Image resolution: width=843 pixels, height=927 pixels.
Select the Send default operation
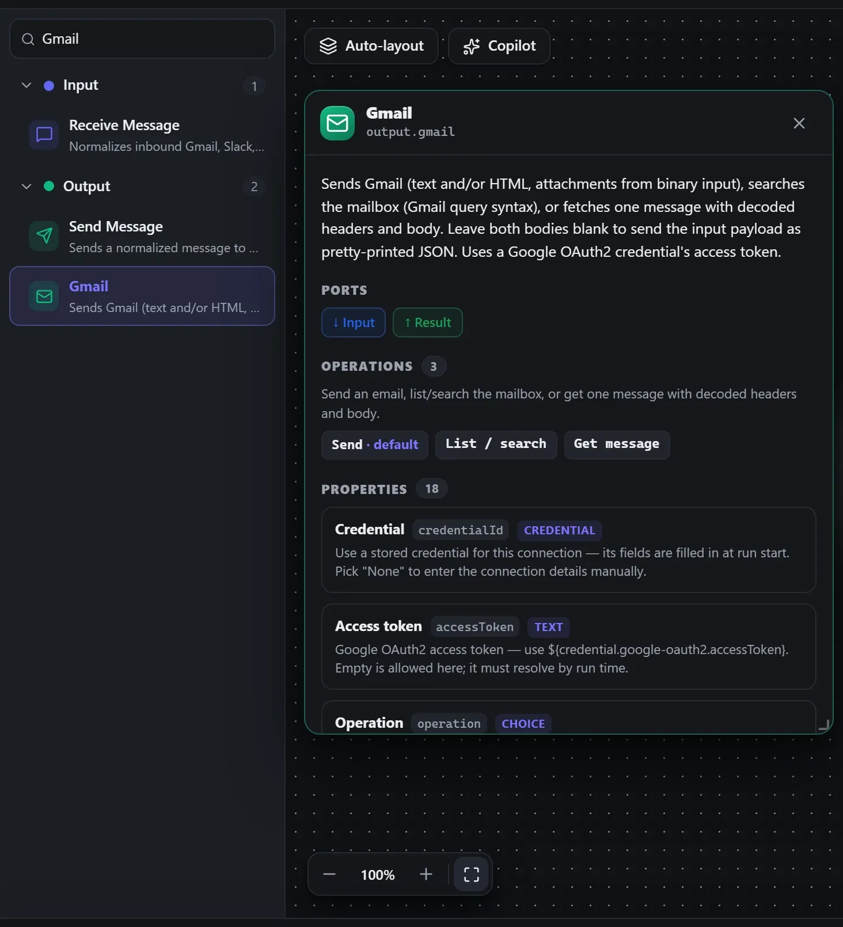coord(375,444)
